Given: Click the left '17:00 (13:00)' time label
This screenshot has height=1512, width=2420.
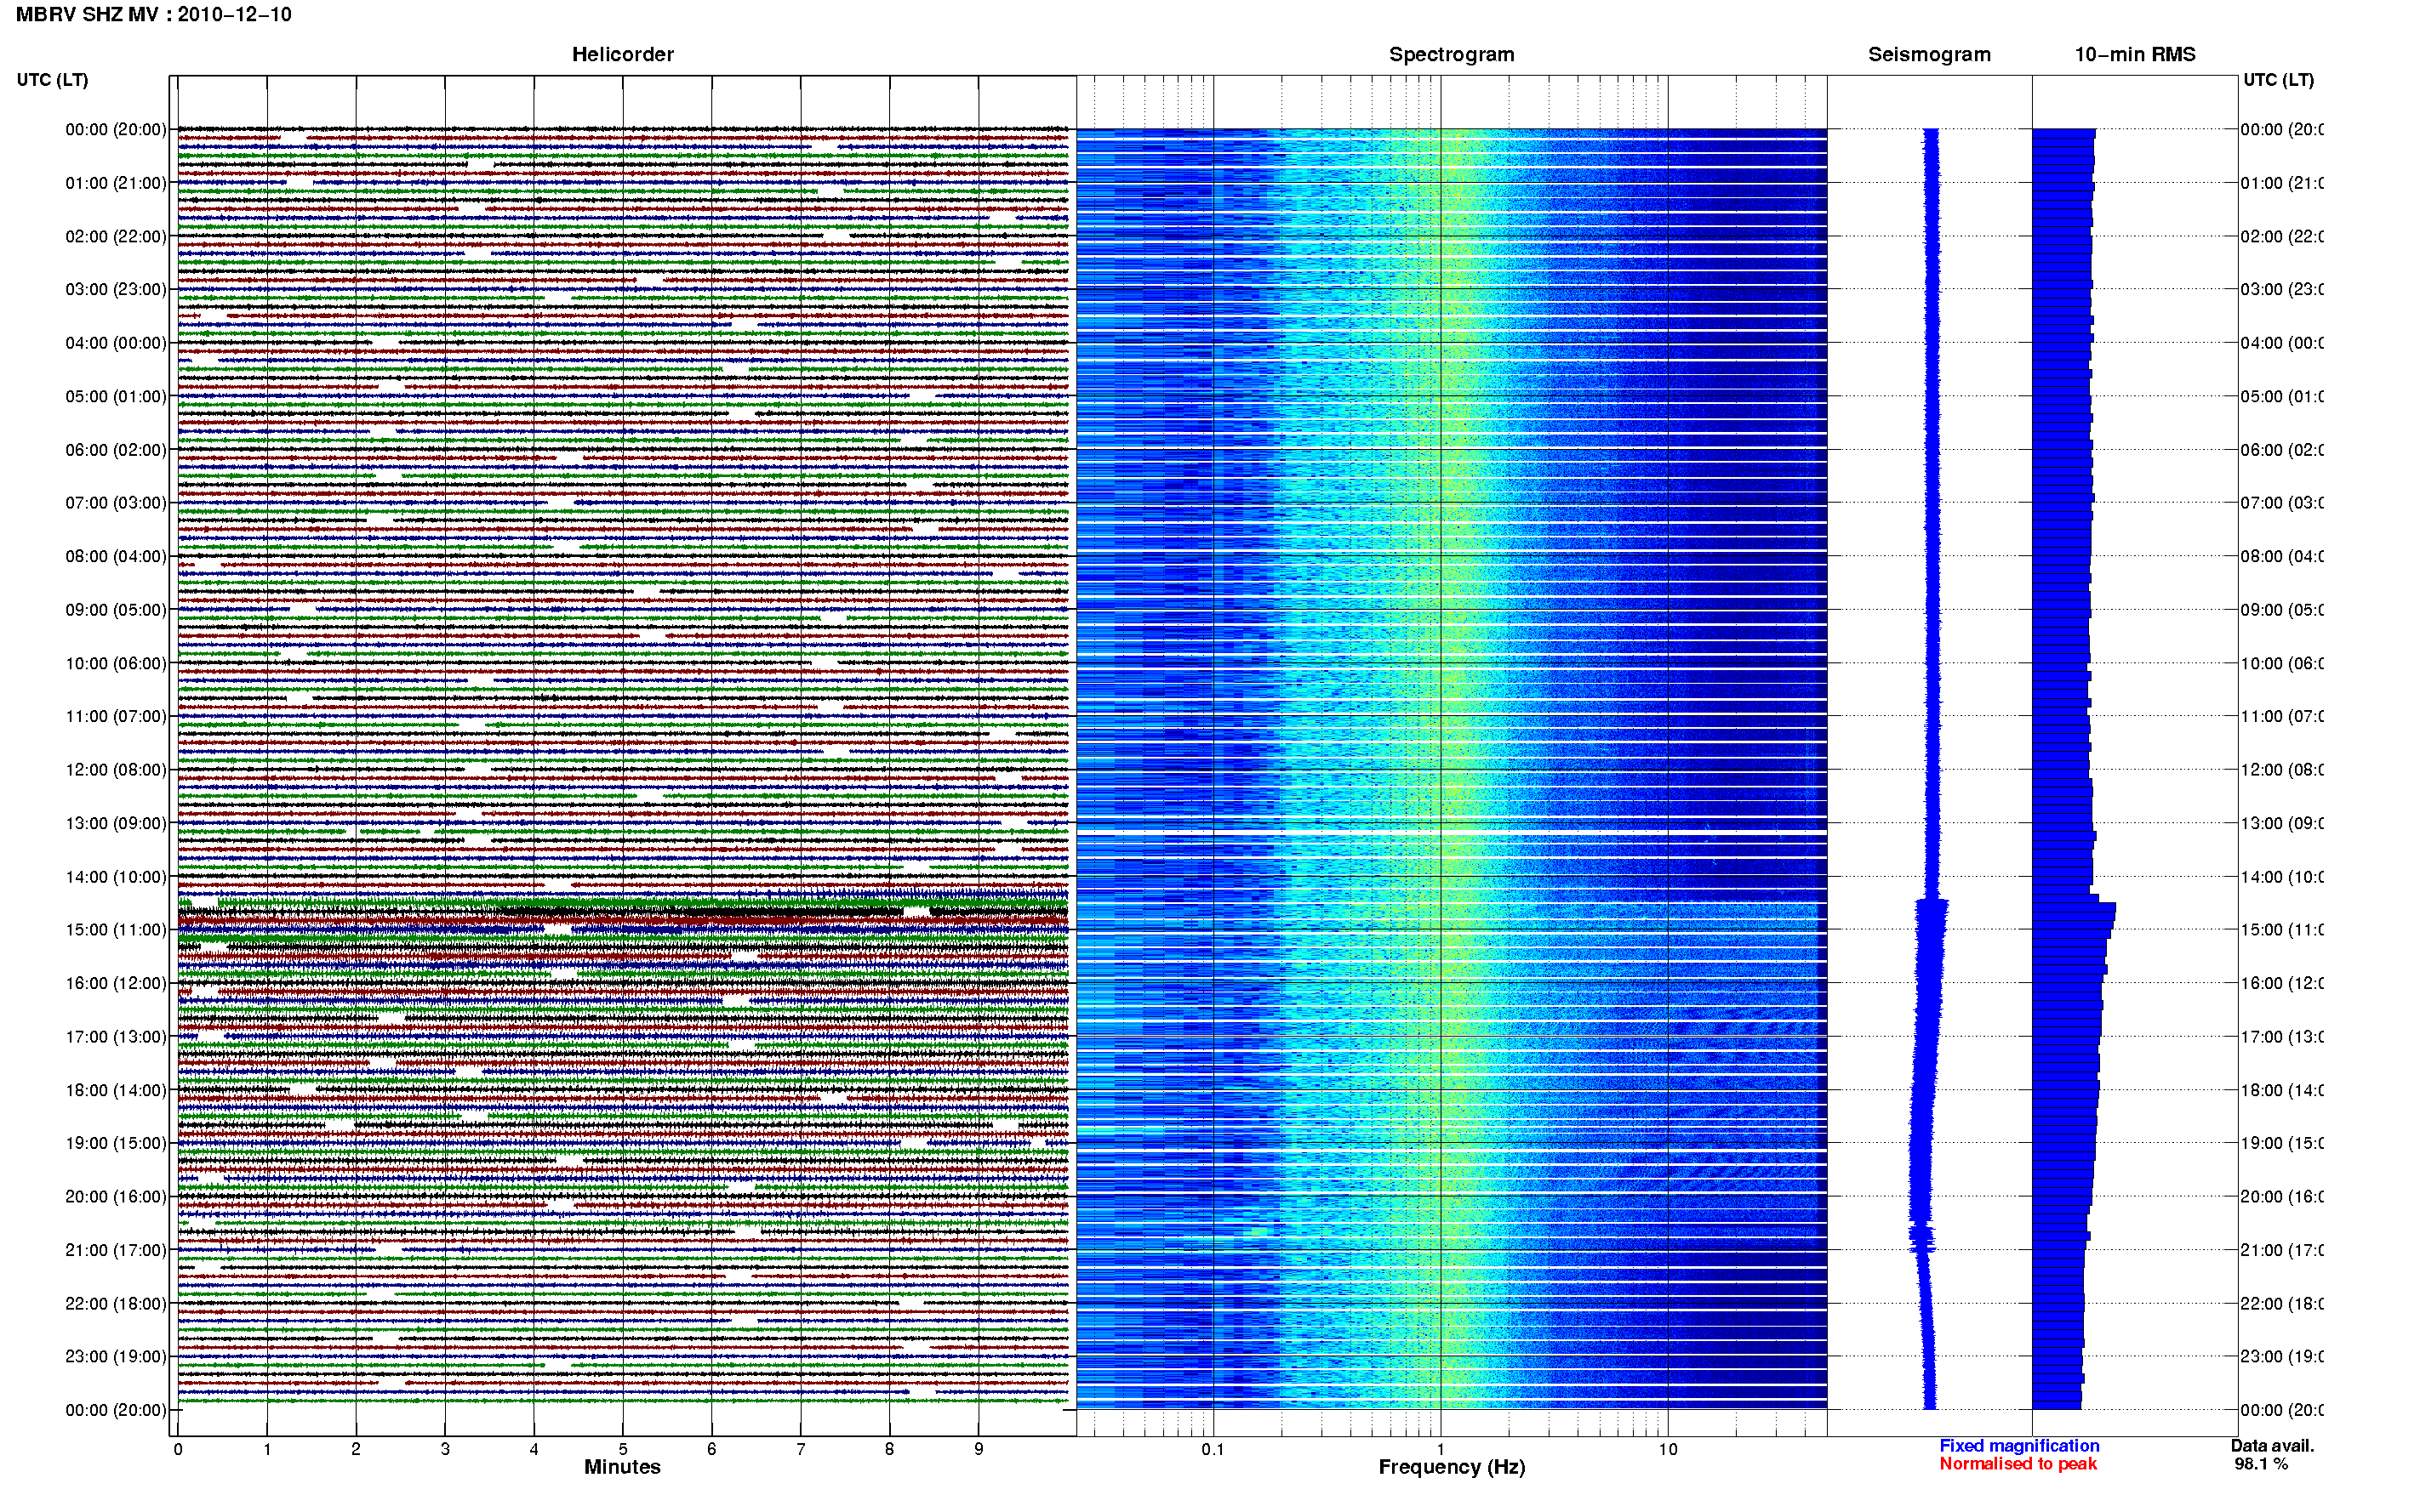Looking at the screenshot, I should click(116, 1037).
